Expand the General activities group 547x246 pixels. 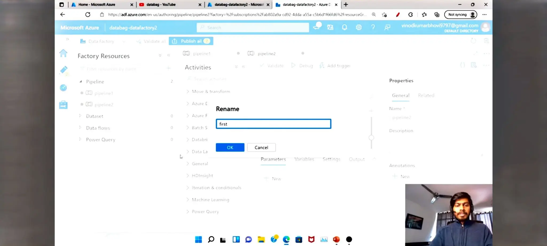(200, 164)
